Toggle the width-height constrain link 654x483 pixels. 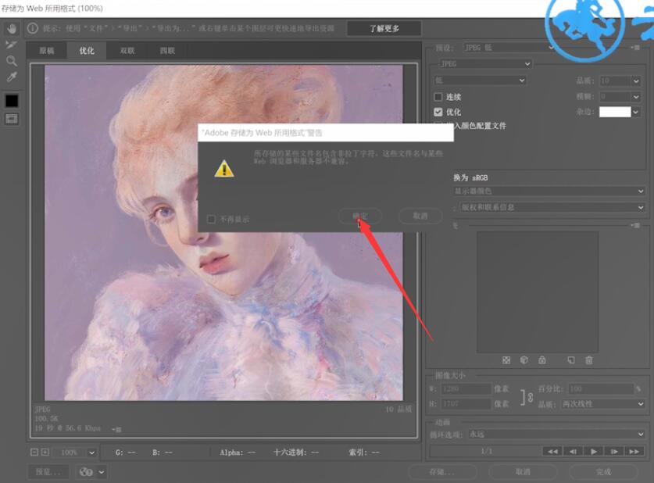(x=527, y=397)
